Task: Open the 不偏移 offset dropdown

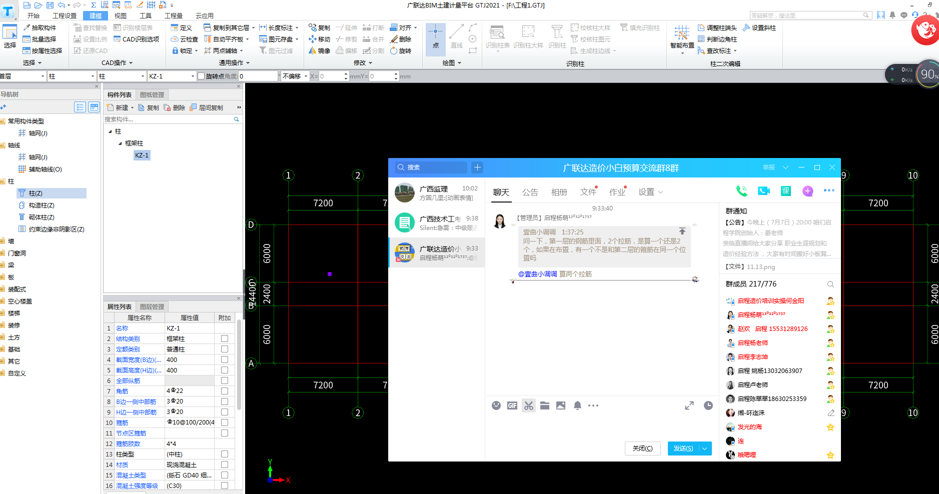Action: click(306, 76)
